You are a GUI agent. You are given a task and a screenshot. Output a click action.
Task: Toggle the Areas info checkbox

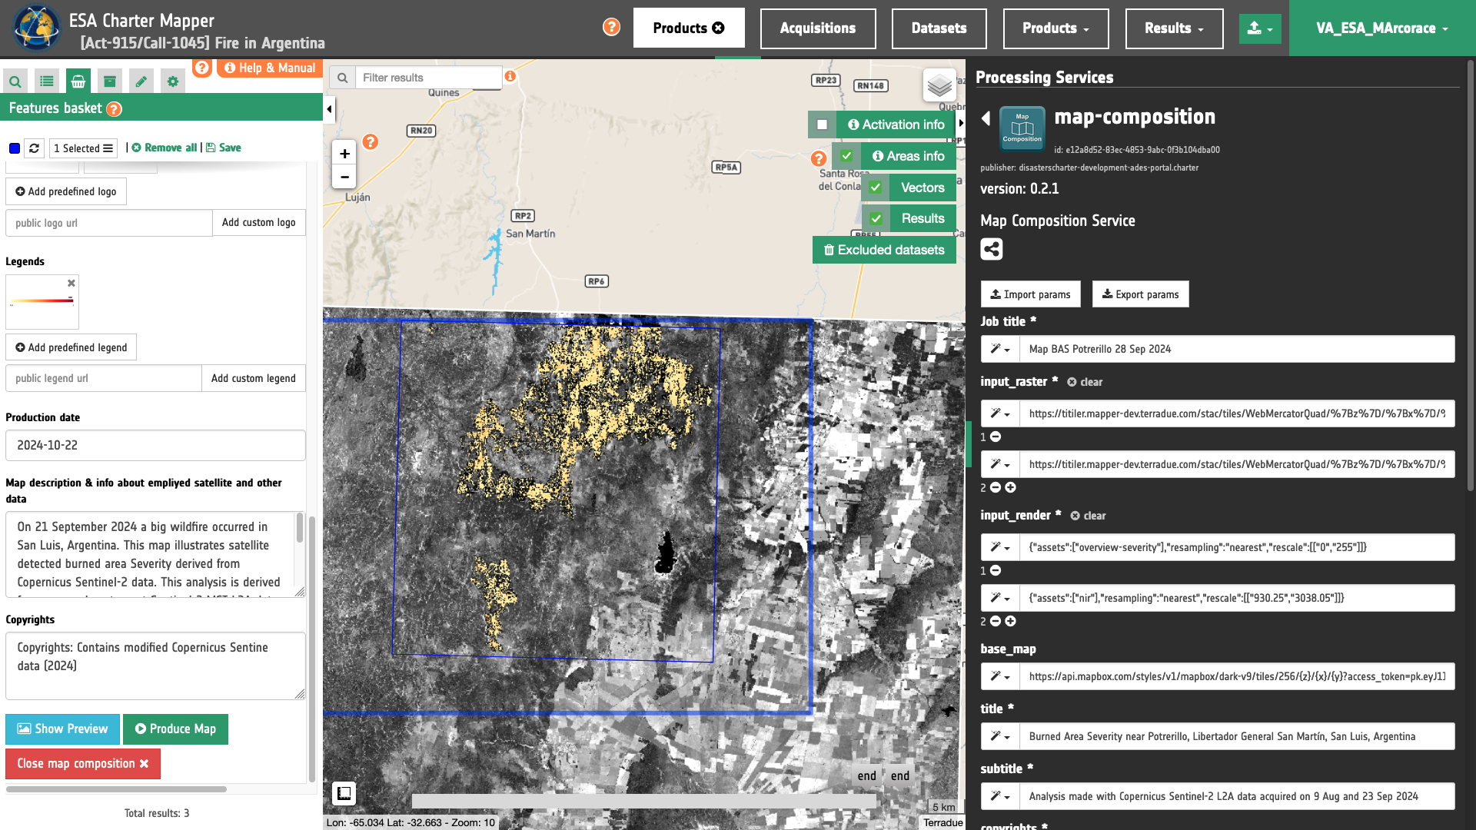click(846, 156)
